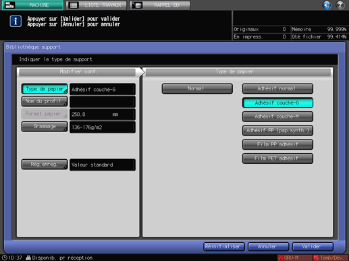Click the Valeur standard value field
The width and height of the screenshot is (349, 261).
point(103,165)
